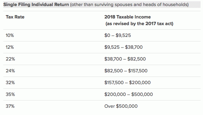
Task: Click the 32% tax rate cell
Action: [x=10, y=83]
